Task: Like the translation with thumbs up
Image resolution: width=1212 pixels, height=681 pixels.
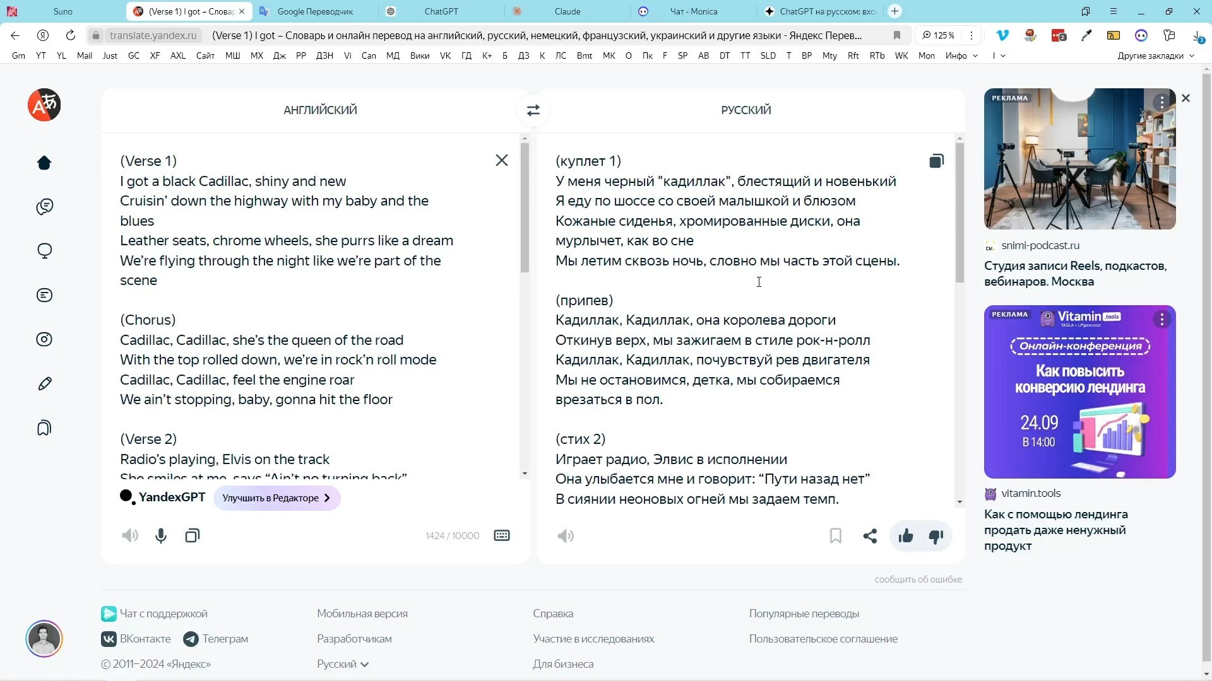Action: click(906, 536)
